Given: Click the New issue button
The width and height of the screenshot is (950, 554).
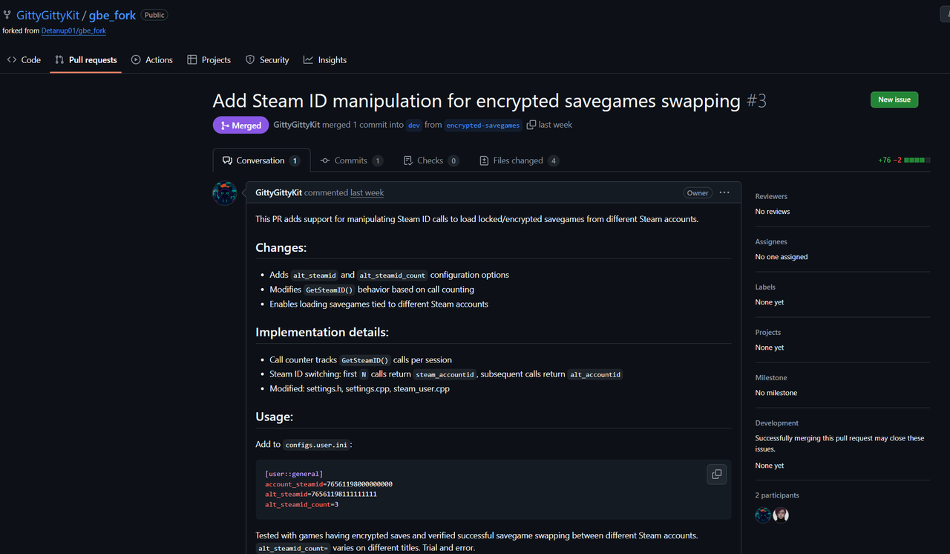Looking at the screenshot, I should (894, 100).
